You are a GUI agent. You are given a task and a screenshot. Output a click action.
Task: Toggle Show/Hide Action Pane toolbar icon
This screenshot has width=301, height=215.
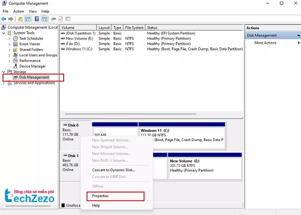44,19
